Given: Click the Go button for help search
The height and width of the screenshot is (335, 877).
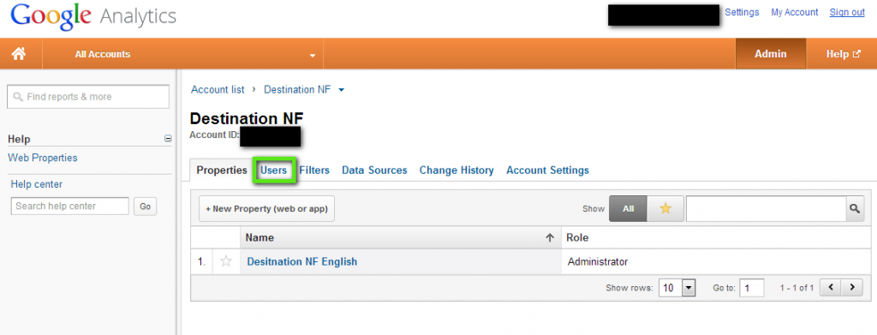Looking at the screenshot, I should 146,206.
